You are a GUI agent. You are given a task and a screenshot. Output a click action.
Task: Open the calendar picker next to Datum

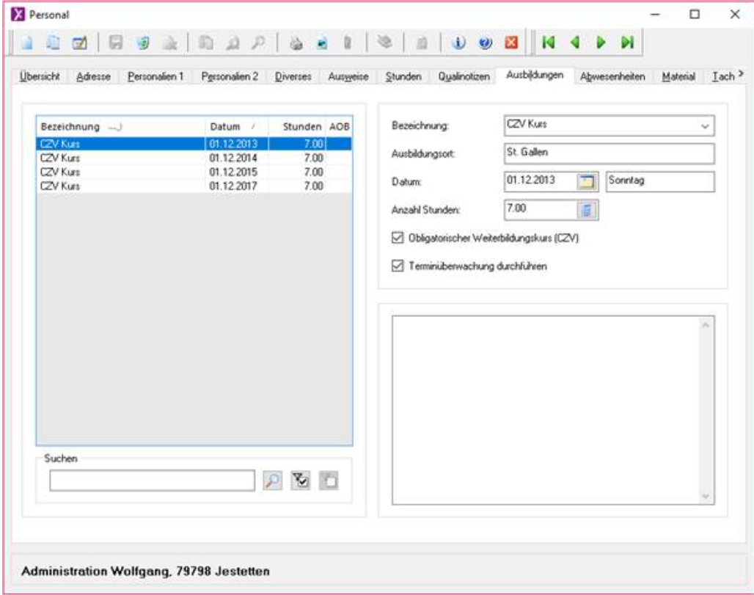click(x=588, y=182)
